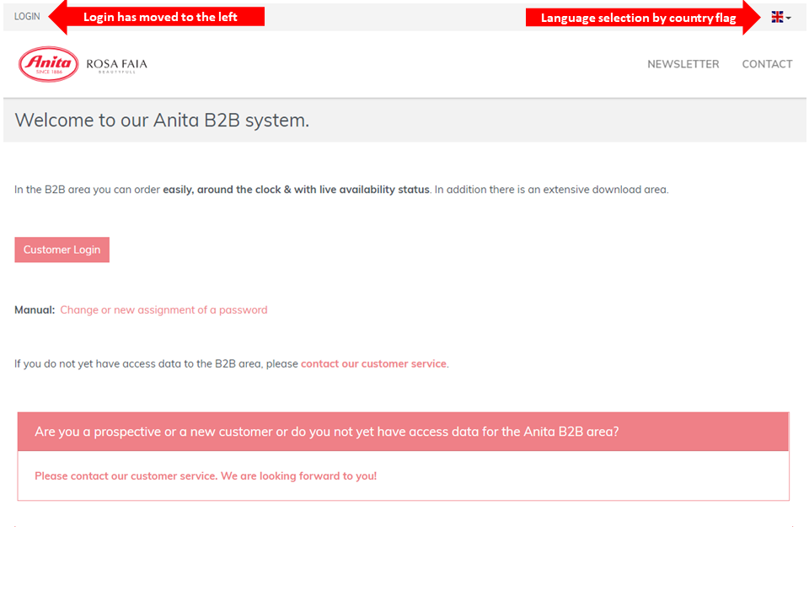Click the red oval Anita logo
This screenshot has height=607, width=809.
coord(49,64)
